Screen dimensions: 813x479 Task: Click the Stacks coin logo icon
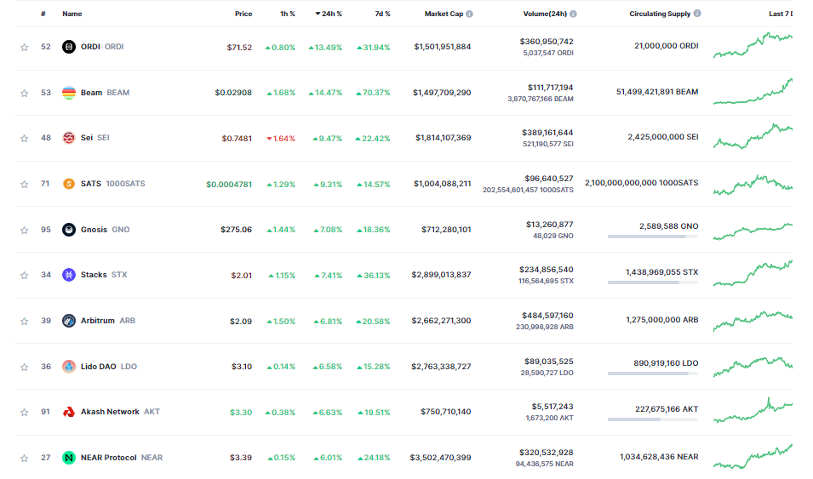click(69, 275)
